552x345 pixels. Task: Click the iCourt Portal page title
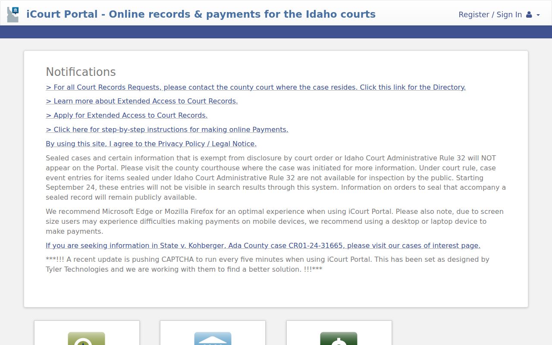(201, 14)
